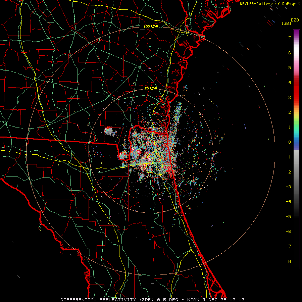The height and width of the screenshot is (302, 302).
Task: Click the bottom caption ending KJAX 9 DEC 25 12:13
Action: click(153, 300)
